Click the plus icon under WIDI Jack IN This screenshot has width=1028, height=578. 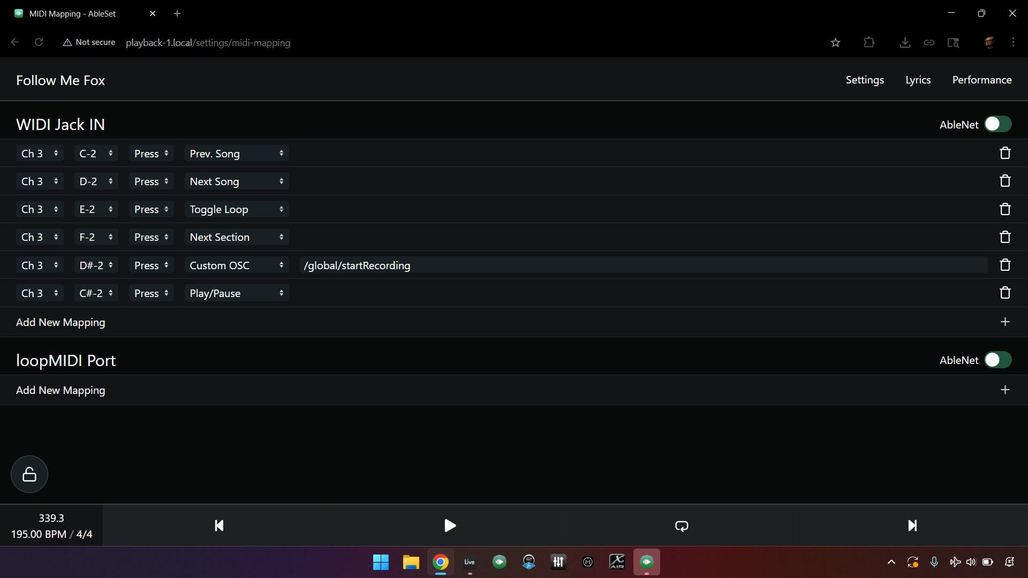pyautogui.click(x=1005, y=322)
